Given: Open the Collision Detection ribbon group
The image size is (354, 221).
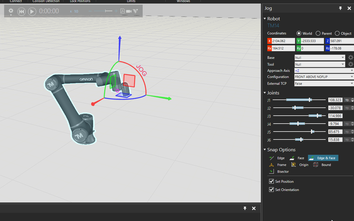Looking at the screenshot, I should pyautogui.click(x=46, y=1).
